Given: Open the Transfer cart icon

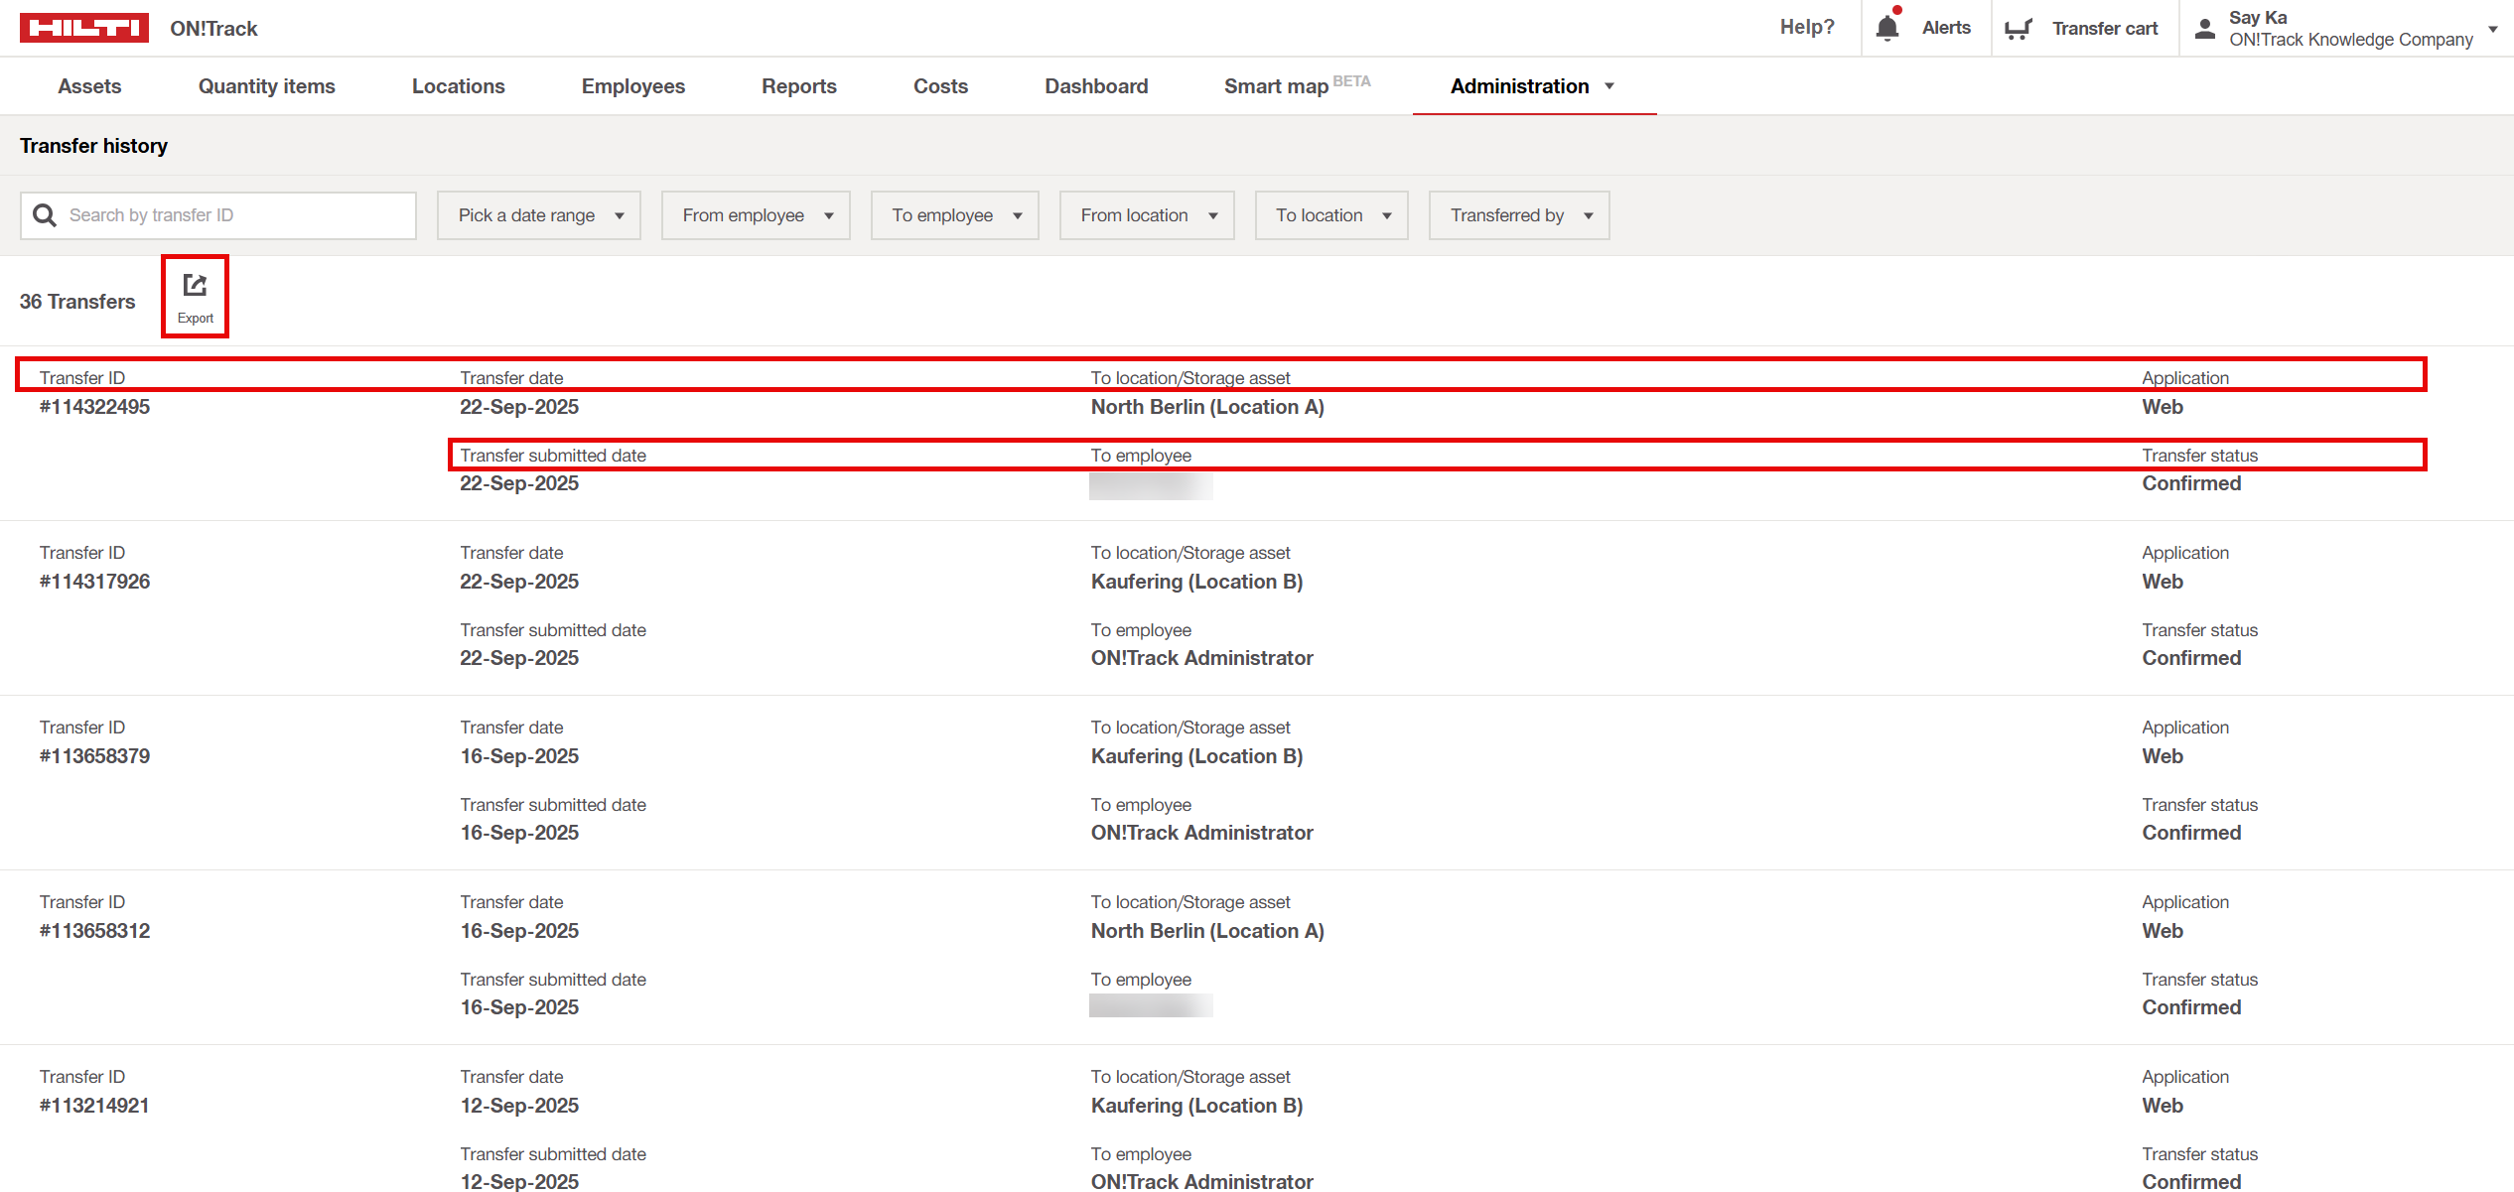Looking at the screenshot, I should [x=2018, y=29].
